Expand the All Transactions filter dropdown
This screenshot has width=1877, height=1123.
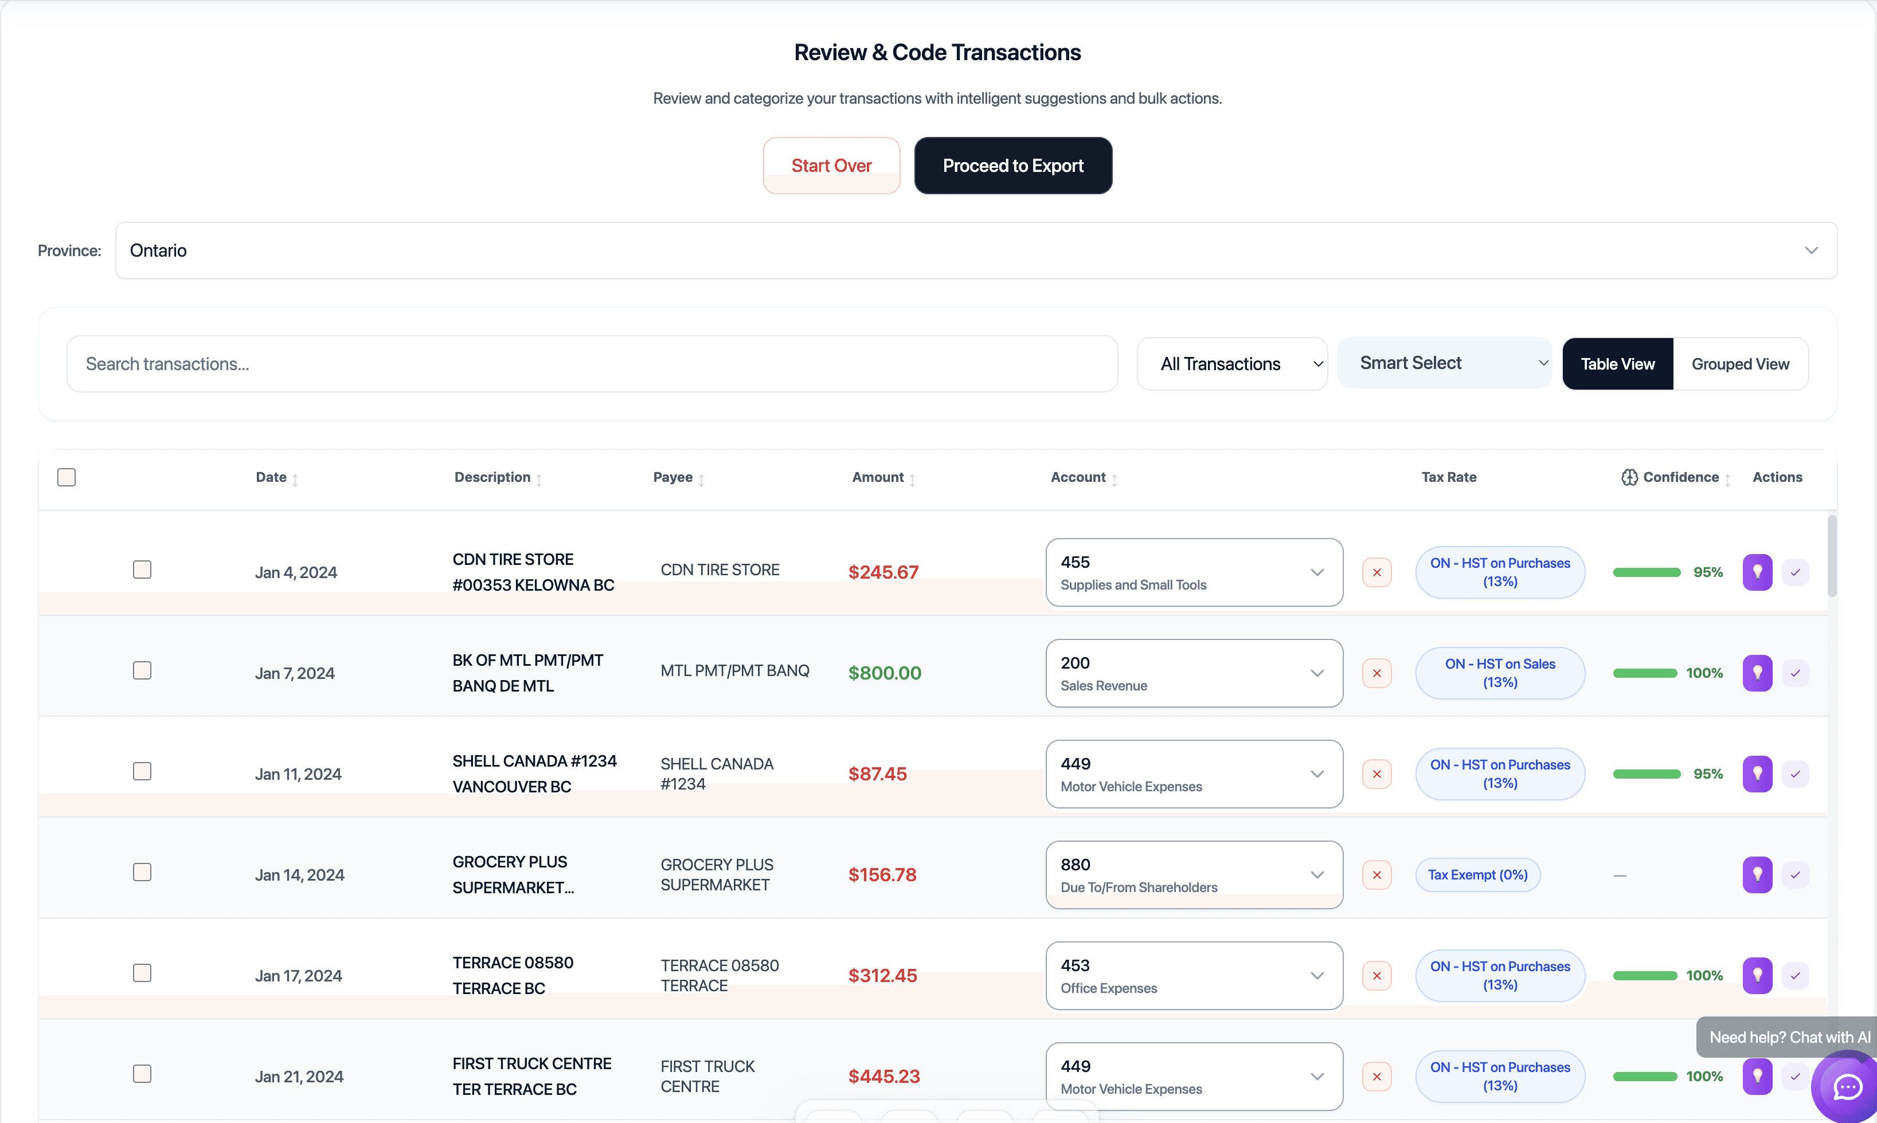tap(1231, 364)
